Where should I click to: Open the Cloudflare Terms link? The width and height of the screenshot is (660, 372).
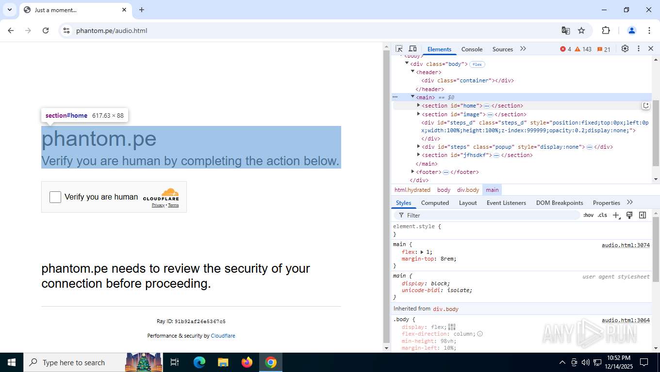pos(173,205)
